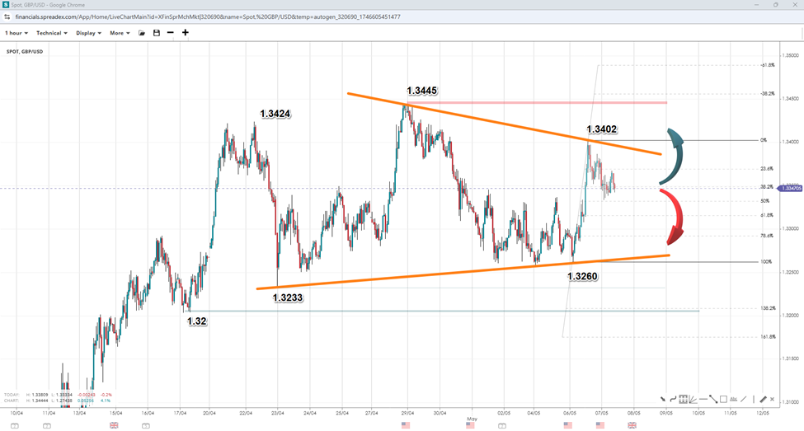Click the US flag event near 29/04
The image size is (804, 431).
[x=406, y=425]
